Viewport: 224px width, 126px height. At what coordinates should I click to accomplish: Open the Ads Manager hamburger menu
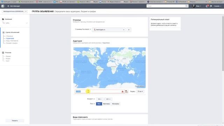(8, 6)
